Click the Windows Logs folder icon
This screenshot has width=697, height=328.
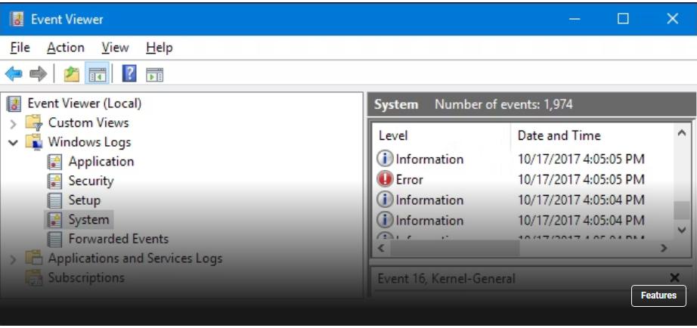point(34,142)
